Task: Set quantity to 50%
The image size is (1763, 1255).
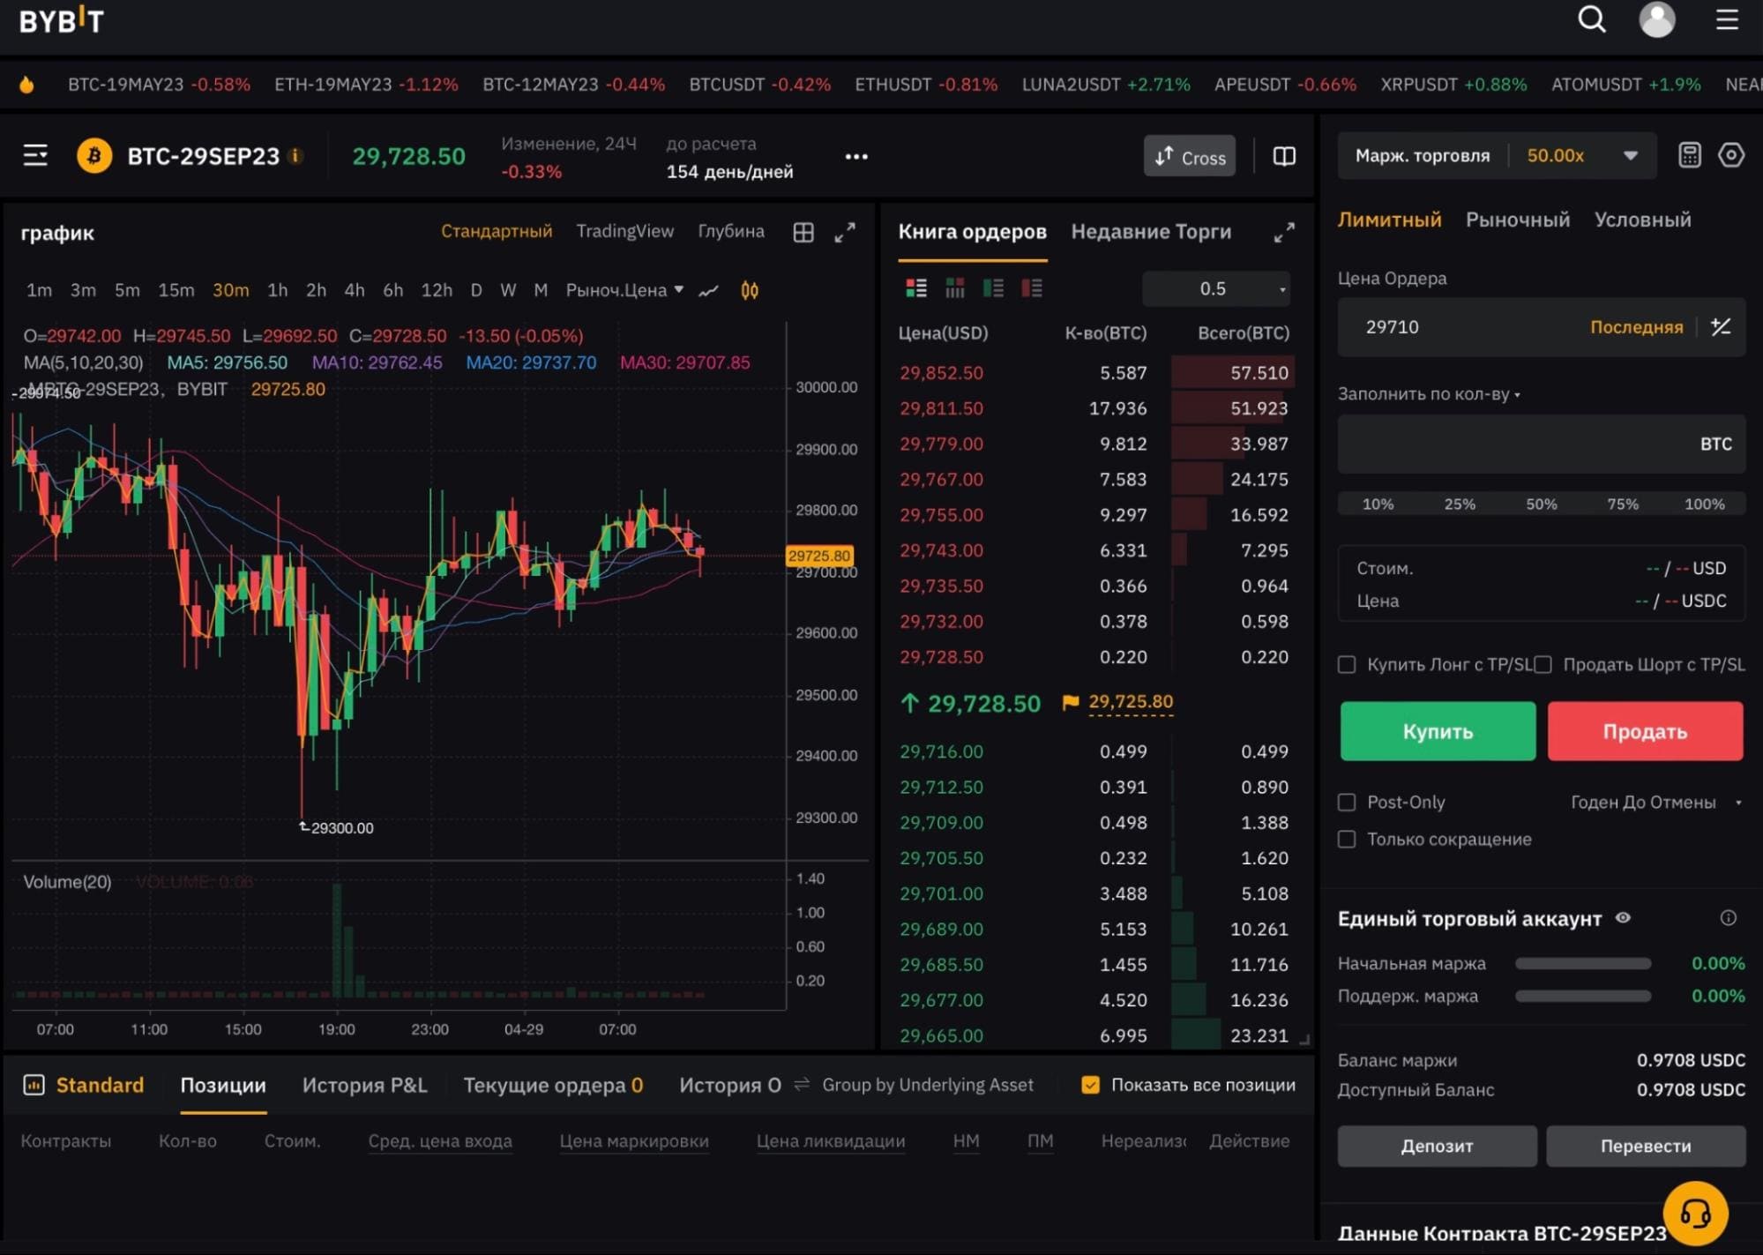Action: [1541, 504]
